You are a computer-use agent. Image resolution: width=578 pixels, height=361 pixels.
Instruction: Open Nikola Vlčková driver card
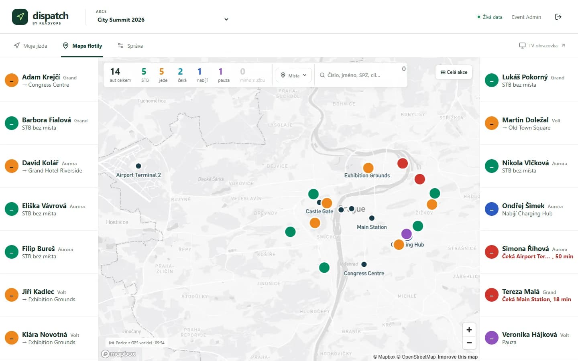click(x=529, y=166)
